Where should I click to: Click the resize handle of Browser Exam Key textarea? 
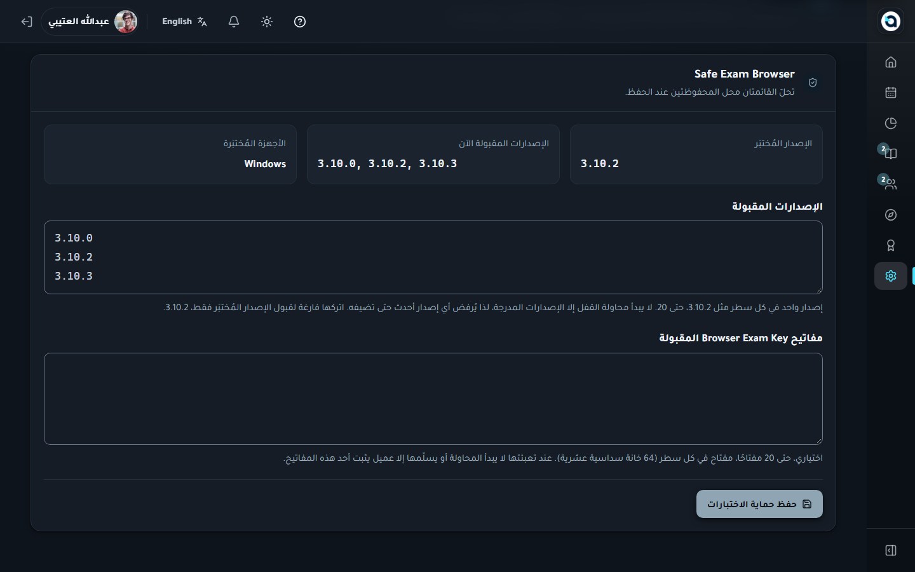[x=818, y=440]
